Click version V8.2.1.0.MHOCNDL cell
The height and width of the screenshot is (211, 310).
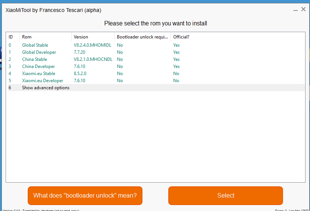point(93,59)
